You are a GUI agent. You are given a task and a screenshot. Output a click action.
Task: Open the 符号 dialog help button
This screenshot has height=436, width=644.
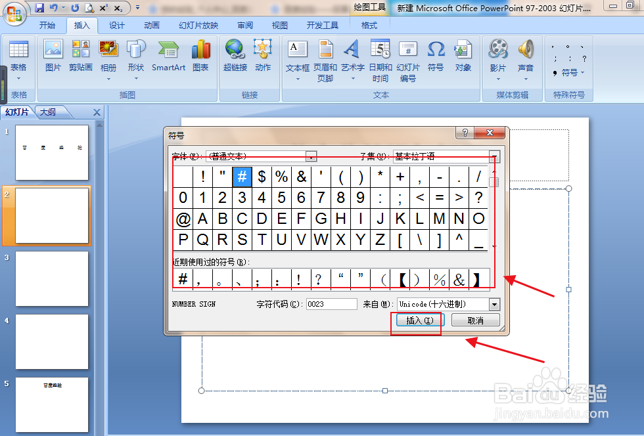pos(465,133)
